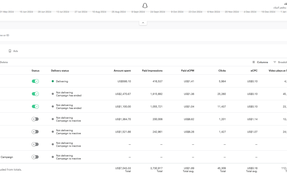Toggle off the US$1,100.00 campaign switch
The image size is (287, 175).
tap(35, 107)
